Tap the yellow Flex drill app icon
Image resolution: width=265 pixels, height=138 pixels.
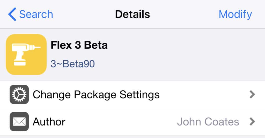(26, 54)
